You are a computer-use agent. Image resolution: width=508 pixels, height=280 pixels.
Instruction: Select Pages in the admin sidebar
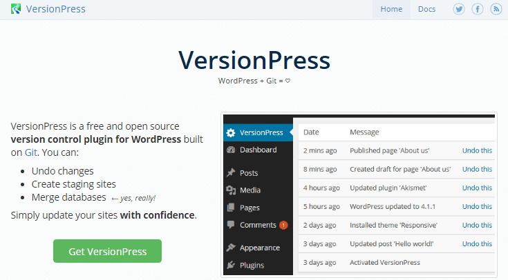[x=258, y=208]
